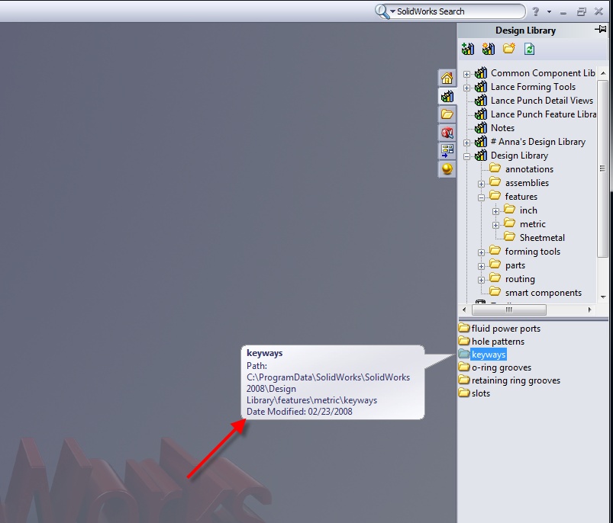Open fluid power ports folder
This screenshot has width=613, height=523.
click(x=506, y=329)
